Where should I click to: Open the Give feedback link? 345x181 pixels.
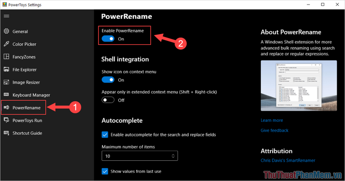coord(275,130)
